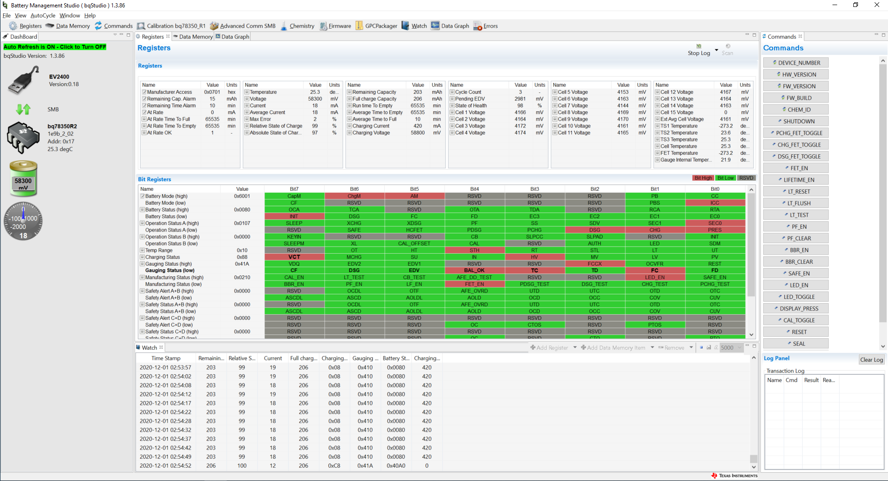This screenshot has width=888, height=481.
Task: Open the AutoCycle menu
Action: [43, 15]
